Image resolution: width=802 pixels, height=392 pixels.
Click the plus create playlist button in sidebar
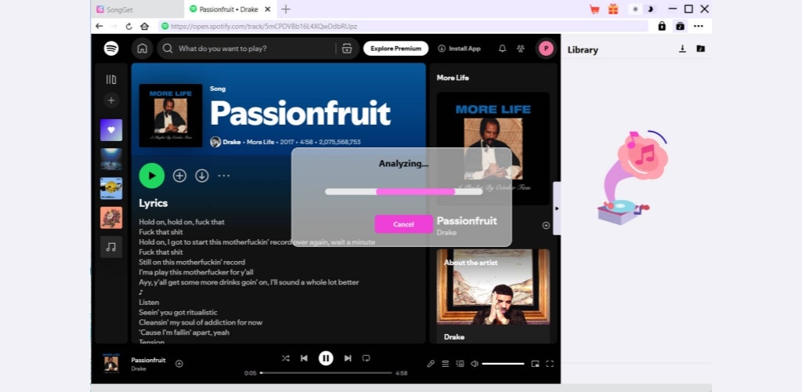pyautogui.click(x=111, y=100)
